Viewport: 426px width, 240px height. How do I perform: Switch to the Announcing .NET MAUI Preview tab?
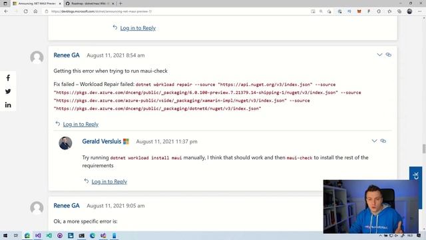coord(37,3)
